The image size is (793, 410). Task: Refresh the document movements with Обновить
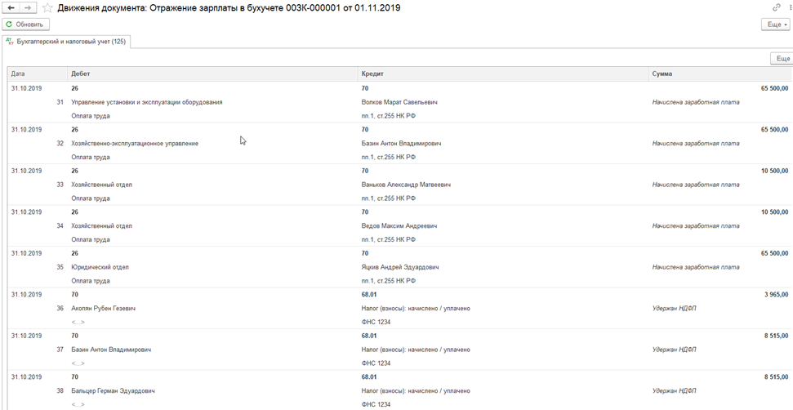tap(26, 25)
